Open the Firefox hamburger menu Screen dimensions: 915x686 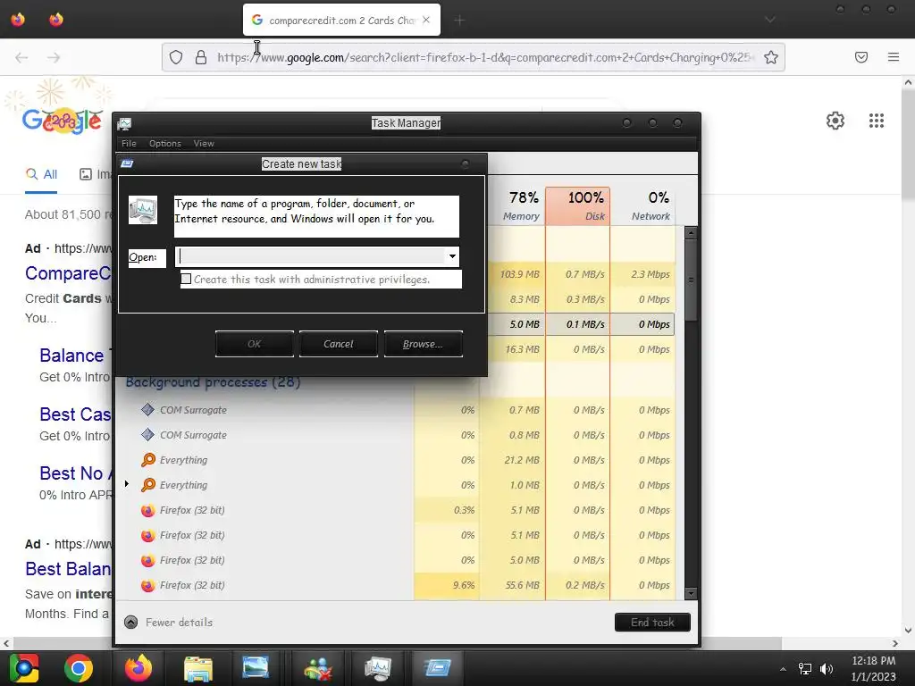pyautogui.click(x=894, y=57)
